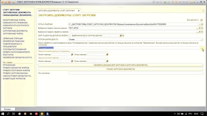This screenshot has height=116, width=207.
Task: Open Windows taskbar search
Action: coord(8,114)
